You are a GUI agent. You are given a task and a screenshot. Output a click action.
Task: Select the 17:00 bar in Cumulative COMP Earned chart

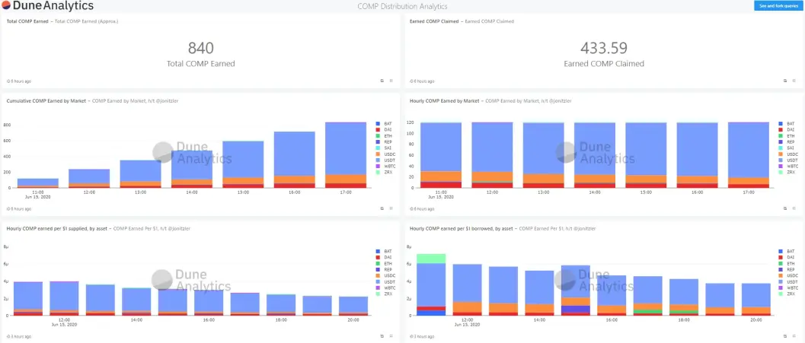tap(346, 155)
